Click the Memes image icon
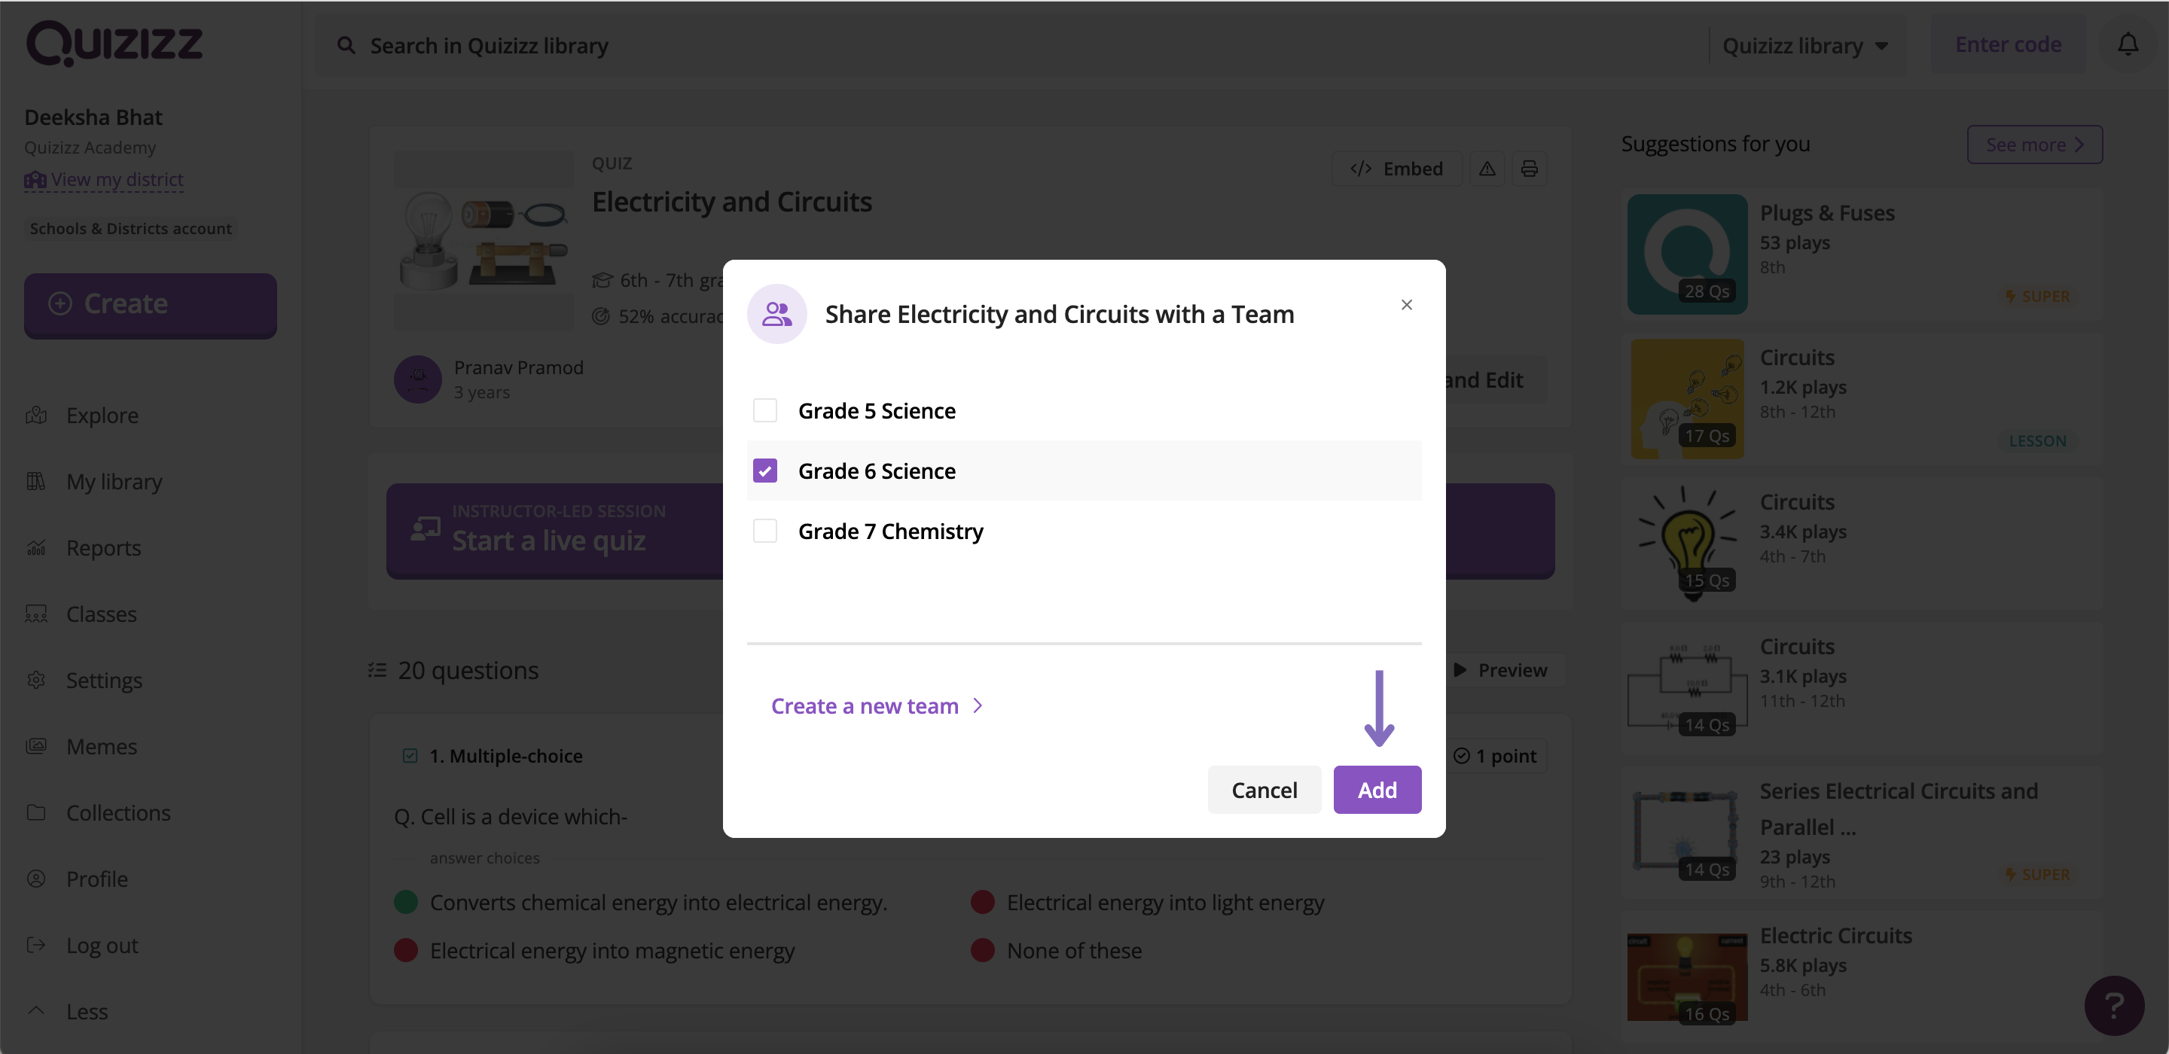2169x1054 pixels. pyautogui.click(x=36, y=747)
